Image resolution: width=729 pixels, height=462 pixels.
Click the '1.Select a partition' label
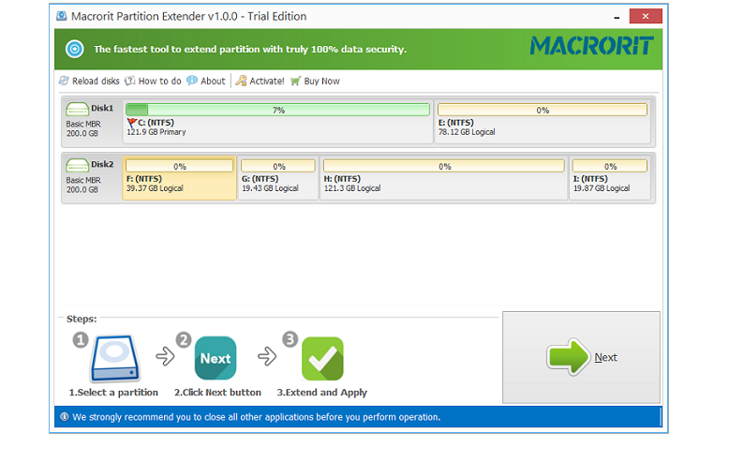pos(113,393)
